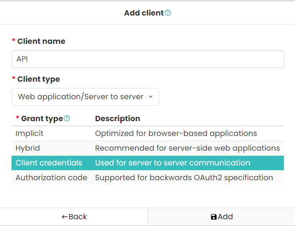Click the Client name field label
This screenshot has height=226, width=295.
tap(41, 41)
